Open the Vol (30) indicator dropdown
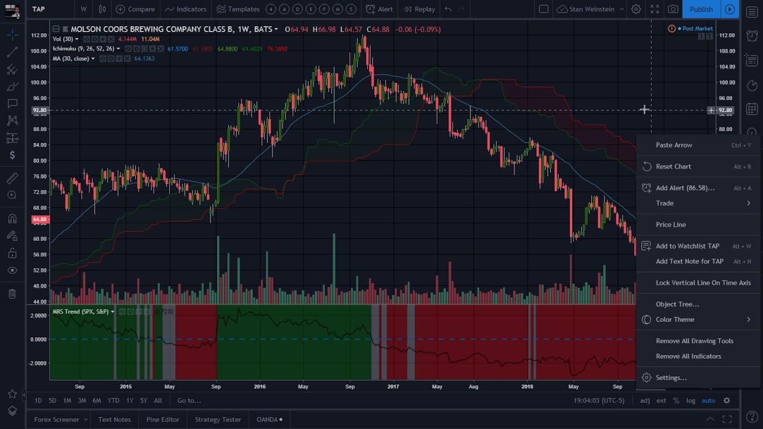The height and width of the screenshot is (429, 763). [76, 39]
